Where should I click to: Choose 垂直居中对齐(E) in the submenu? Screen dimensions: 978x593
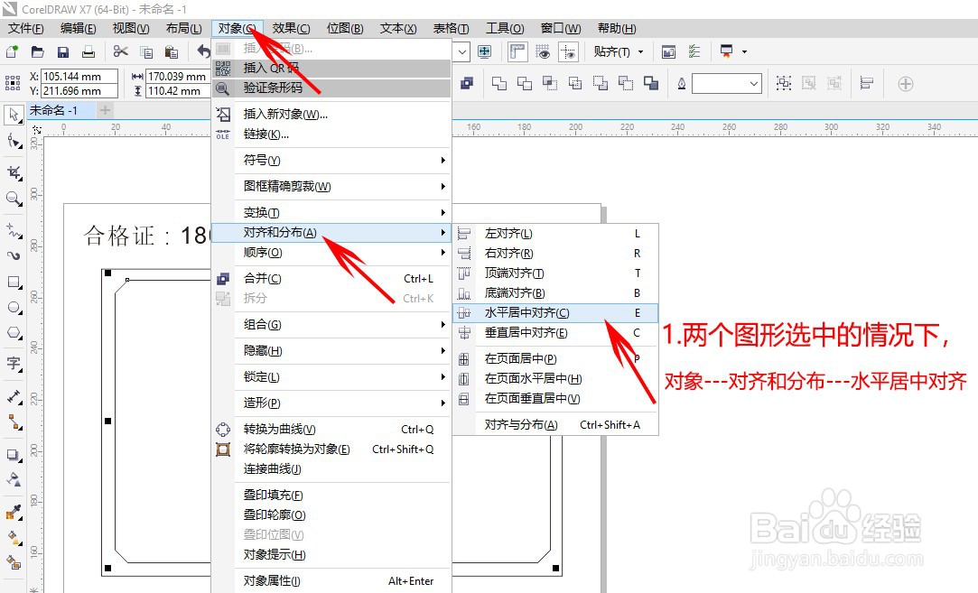(555, 333)
